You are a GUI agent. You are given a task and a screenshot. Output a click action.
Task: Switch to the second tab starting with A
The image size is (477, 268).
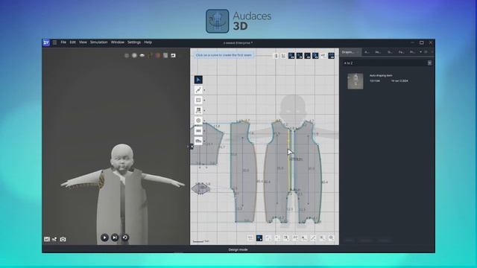[367, 52]
